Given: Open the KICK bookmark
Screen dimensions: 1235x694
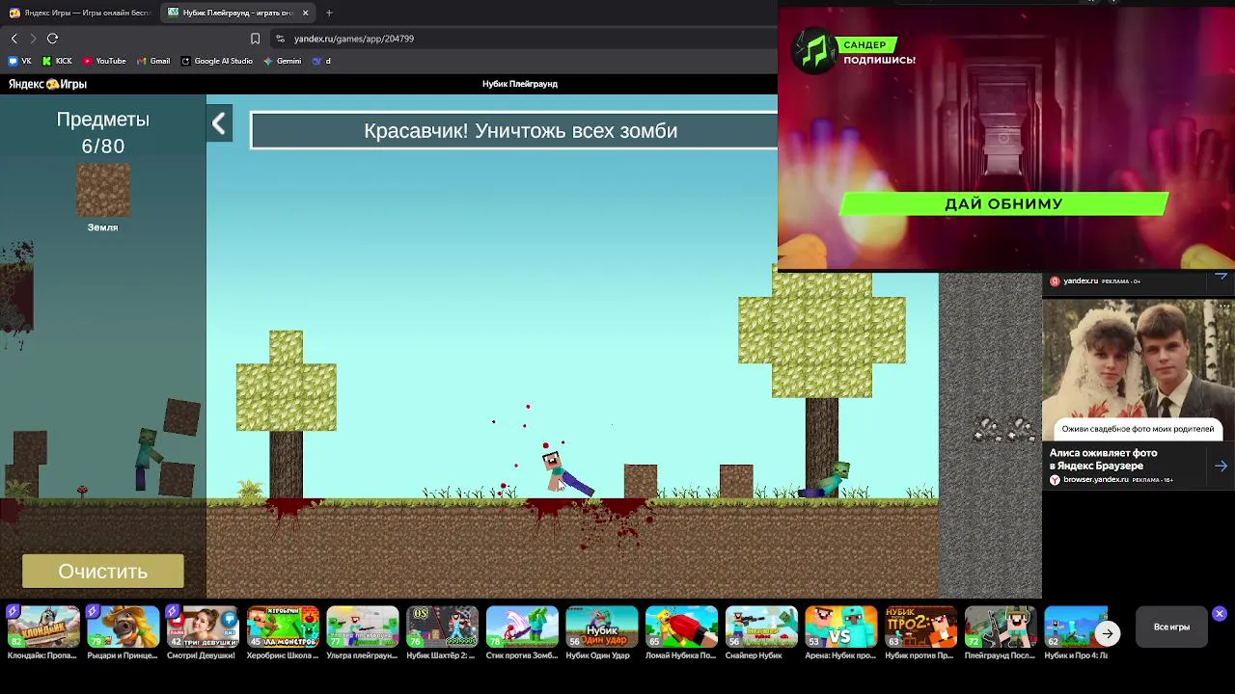Looking at the screenshot, I should [x=57, y=61].
